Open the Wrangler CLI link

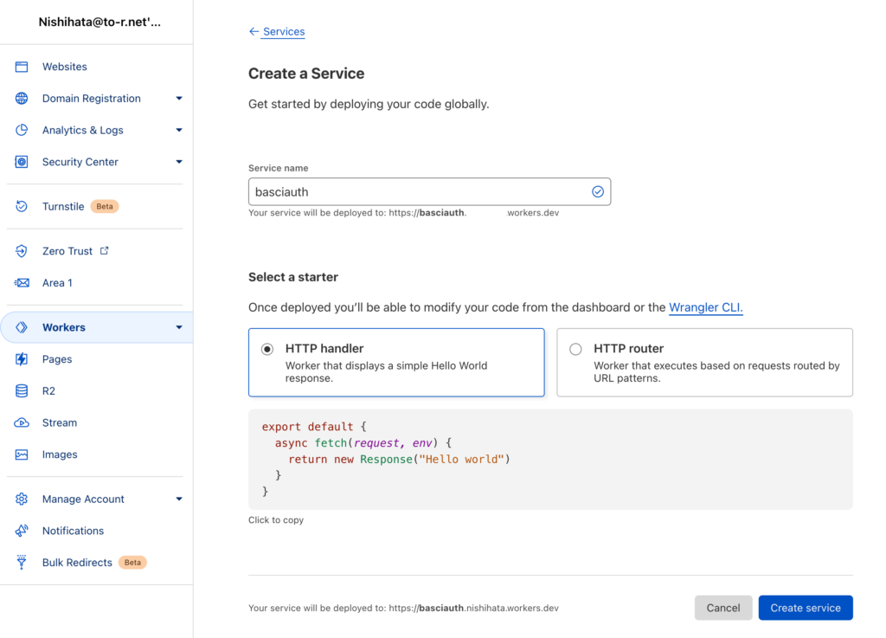tap(706, 307)
